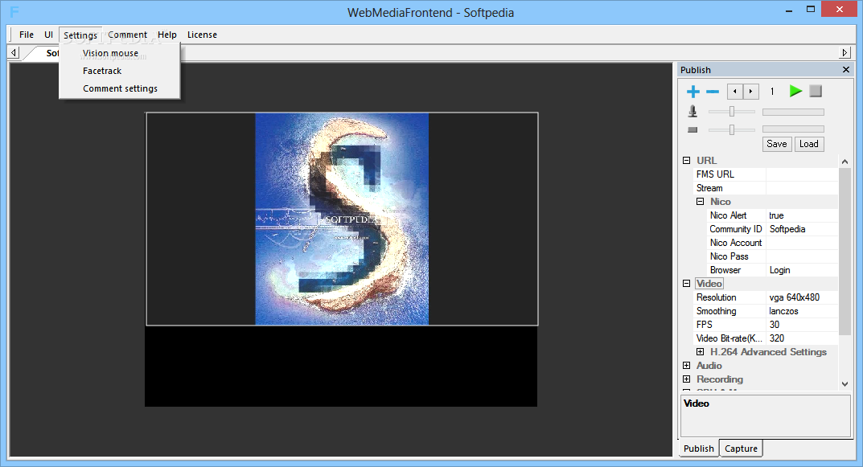
Task: Collapse the Video section
Action: pyautogui.click(x=686, y=283)
